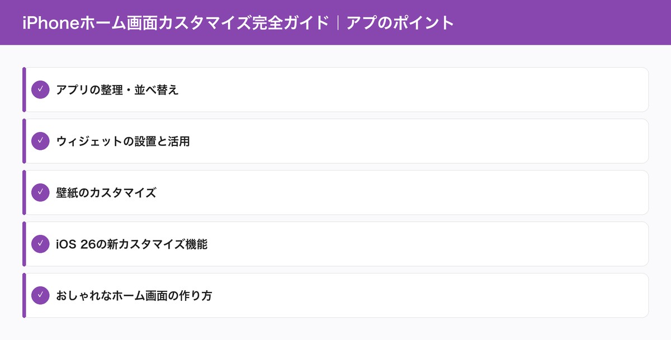This screenshot has width=671, height=340.
Task: Click purple left accent bar of アプリの整理・並べ替え card
Action: coord(24,89)
